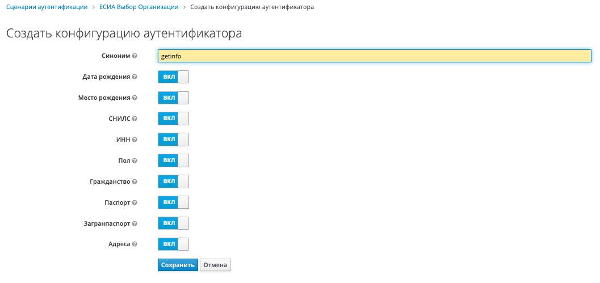
Task: Click the help icon next to Дата рождения
Action: point(135,77)
